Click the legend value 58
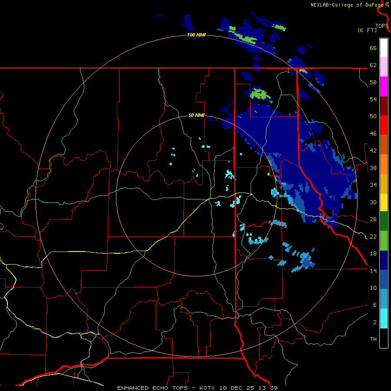Screen dimensions: 391x391 (x=373, y=82)
